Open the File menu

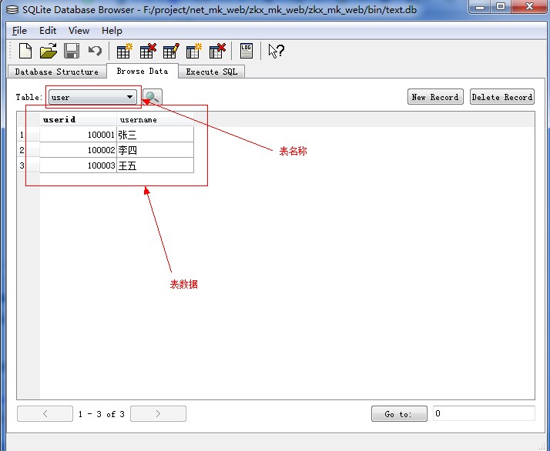(x=19, y=31)
